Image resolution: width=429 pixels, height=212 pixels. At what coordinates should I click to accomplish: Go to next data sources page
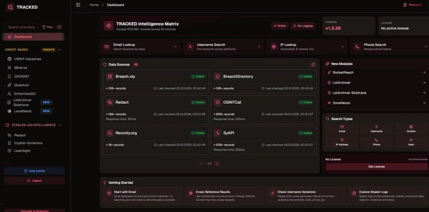(217, 164)
